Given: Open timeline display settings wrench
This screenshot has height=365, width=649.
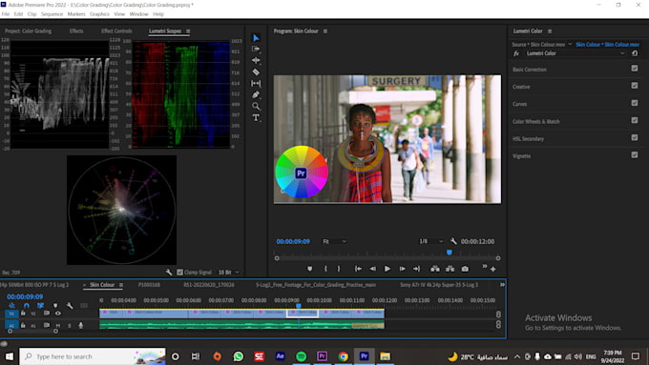Looking at the screenshot, I should pos(70,306).
